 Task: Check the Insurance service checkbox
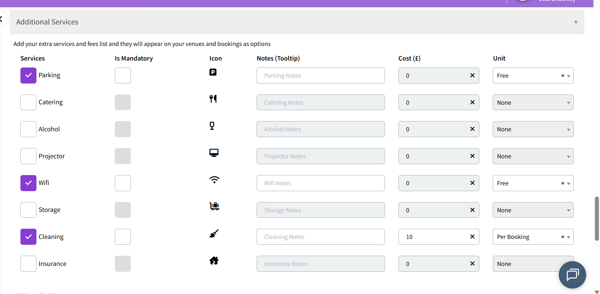pos(28,264)
